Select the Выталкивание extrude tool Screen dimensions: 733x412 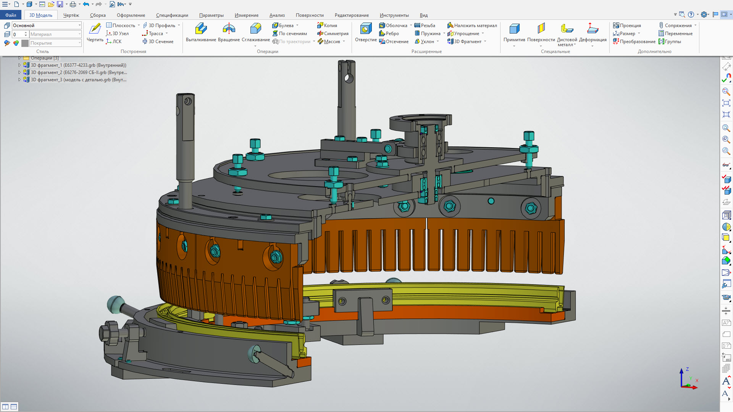click(201, 32)
